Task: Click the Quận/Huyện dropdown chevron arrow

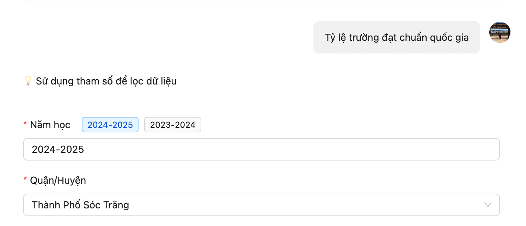Action: coord(488,205)
